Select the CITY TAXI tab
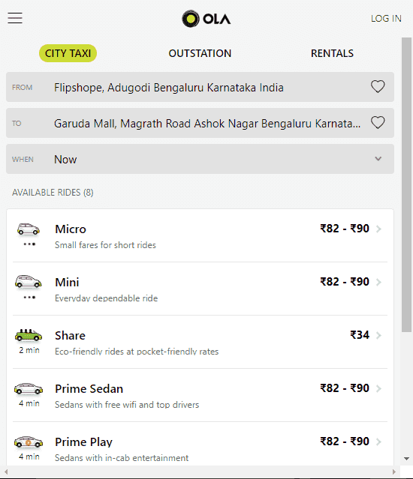Screen dimensions: 413x479 [x=68, y=53]
